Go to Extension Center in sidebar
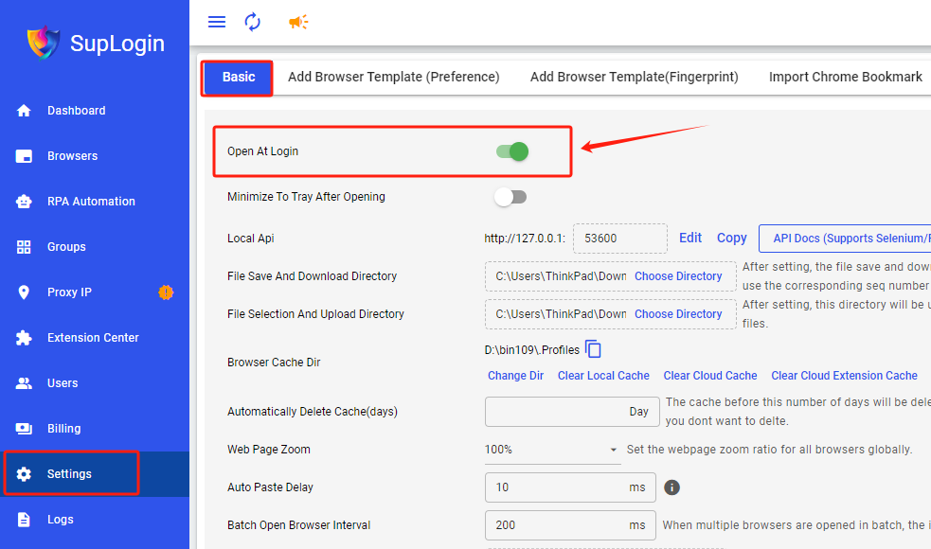This screenshot has height=549, width=931. coord(93,338)
